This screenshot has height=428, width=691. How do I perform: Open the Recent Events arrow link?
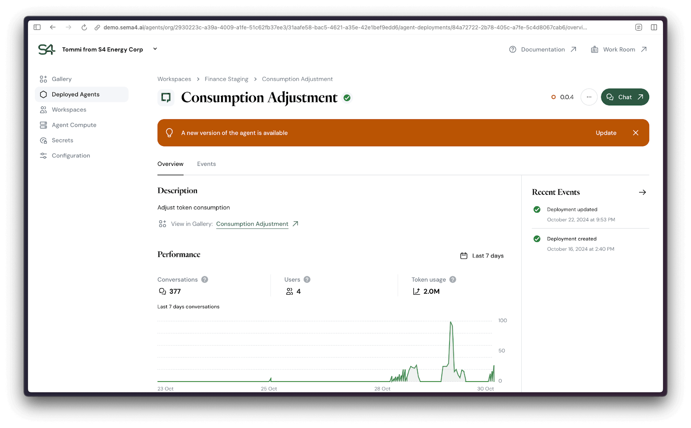coord(643,192)
